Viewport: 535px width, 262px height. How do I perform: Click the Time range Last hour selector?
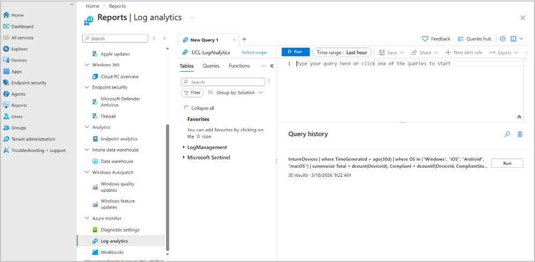pyautogui.click(x=342, y=53)
